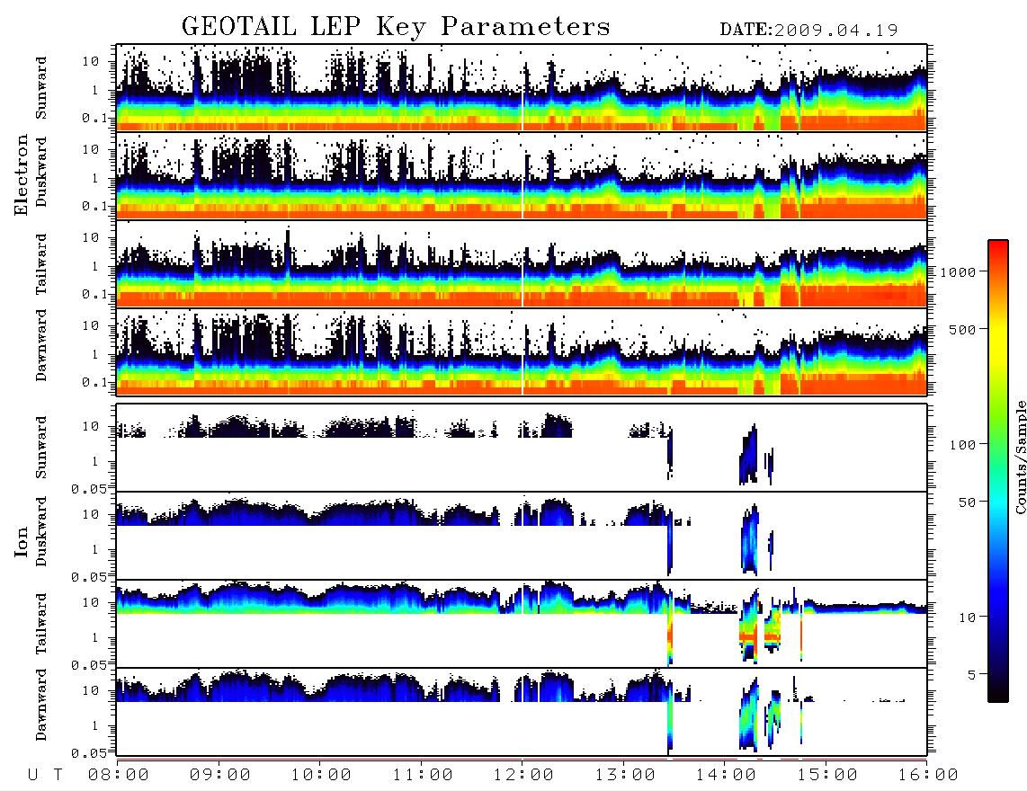Click the 1000 colorbar tick label
Screen dimensions: 1027x791
959,271
